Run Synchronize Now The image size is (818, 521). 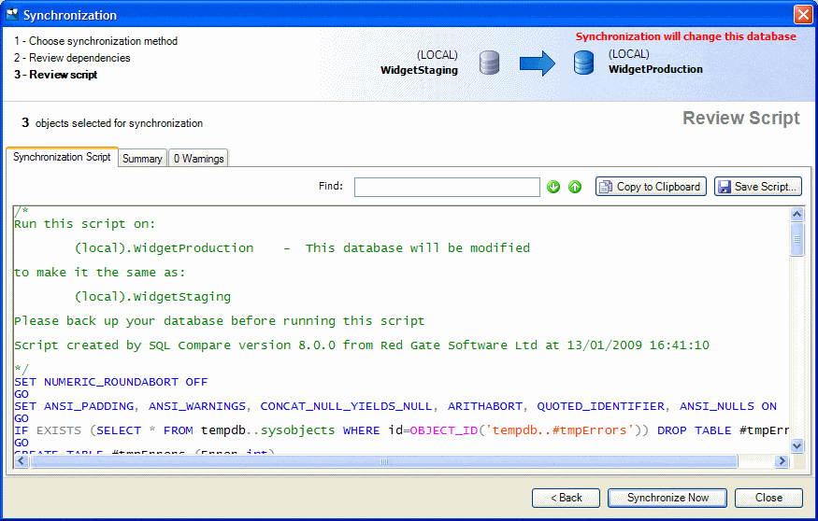(667, 498)
